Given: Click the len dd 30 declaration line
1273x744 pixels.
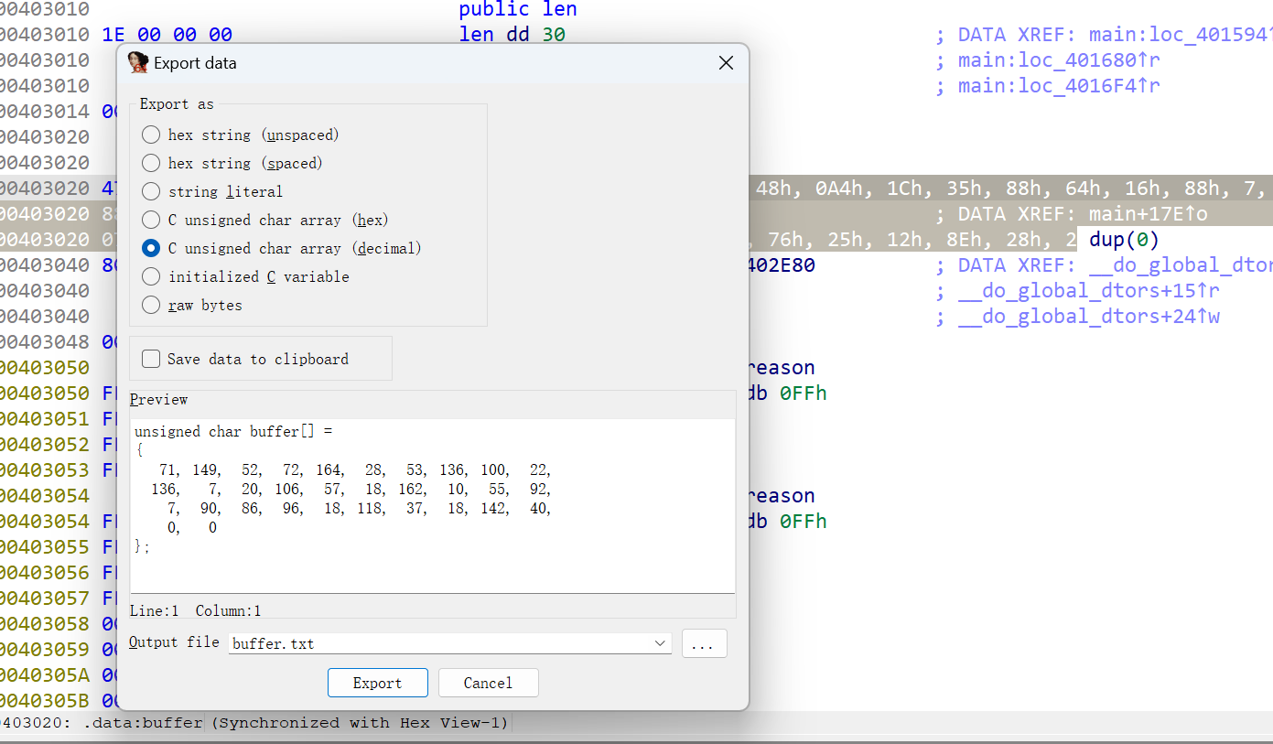Looking at the screenshot, I should point(512,35).
